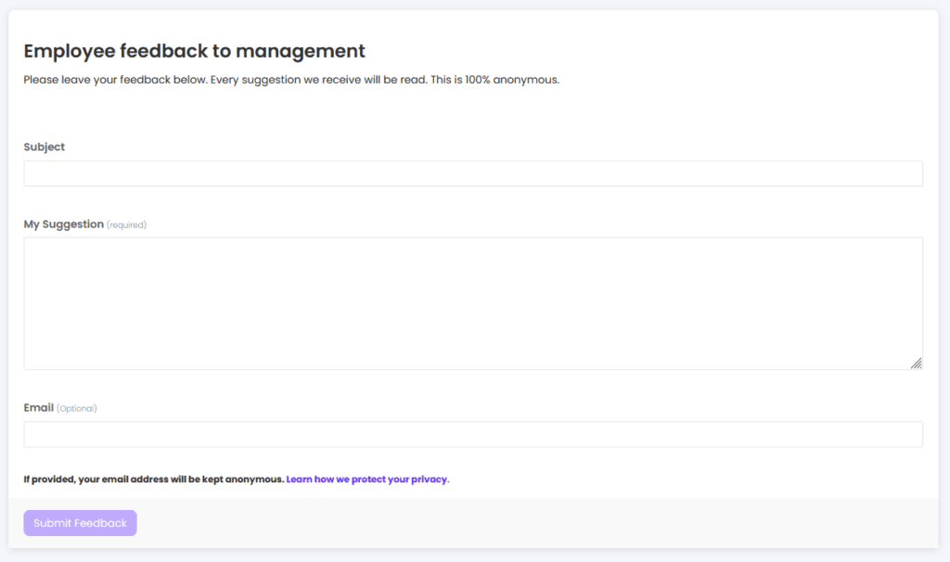Viewport: 950px width, 562px height.
Task: Click the 'email address will be kept anonymous' note
Action: [154, 479]
